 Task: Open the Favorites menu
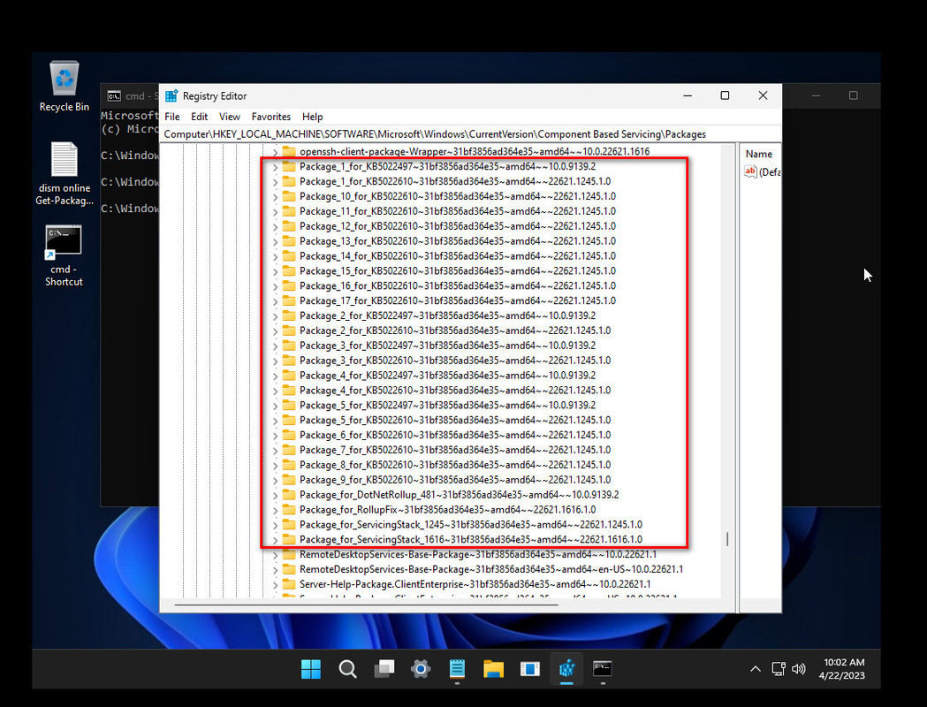point(270,117)
